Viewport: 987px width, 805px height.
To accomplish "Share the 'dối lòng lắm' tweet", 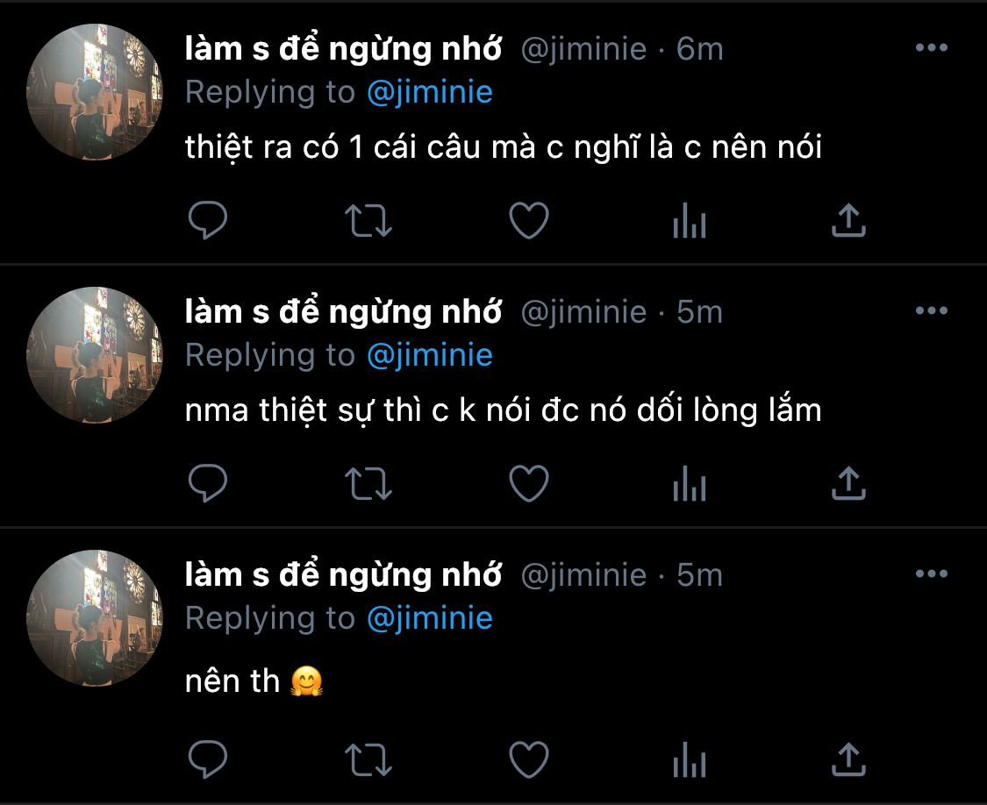I will click(848, 483).
